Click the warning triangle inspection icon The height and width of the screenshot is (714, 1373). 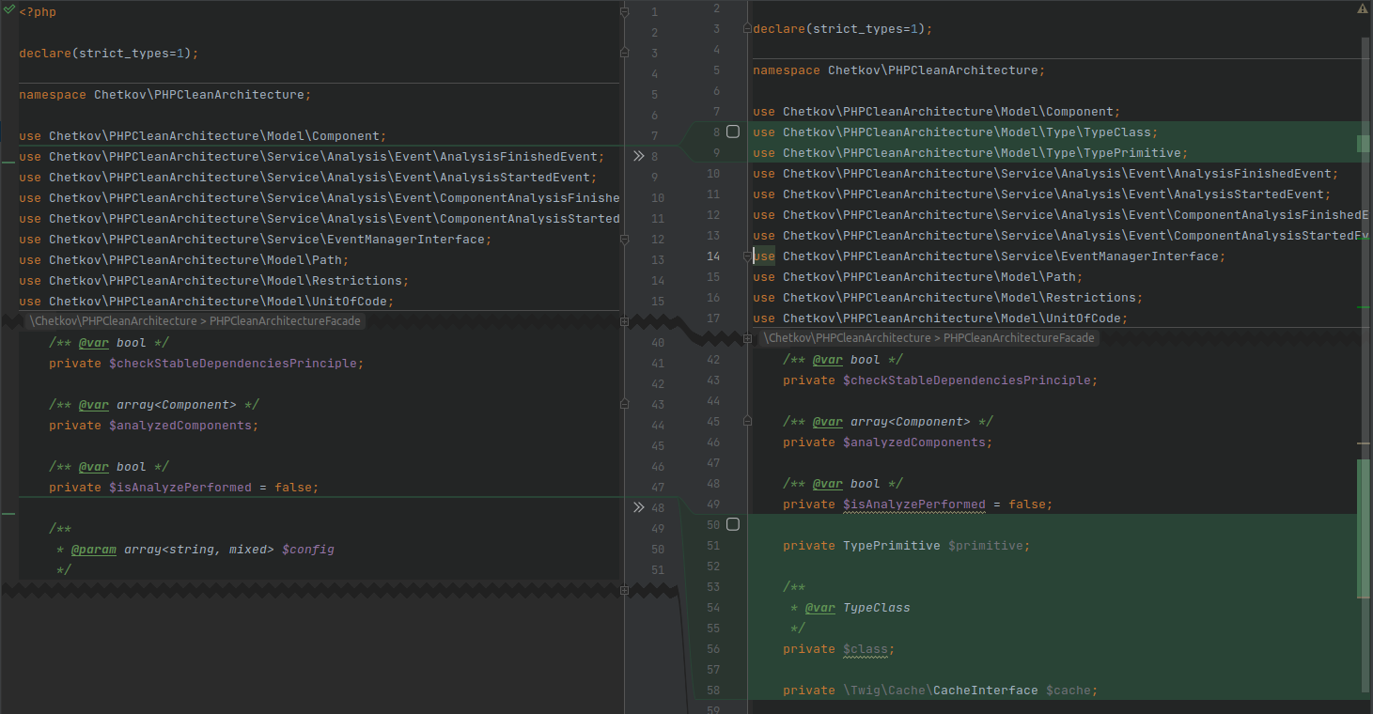[x=1363, y=8]
